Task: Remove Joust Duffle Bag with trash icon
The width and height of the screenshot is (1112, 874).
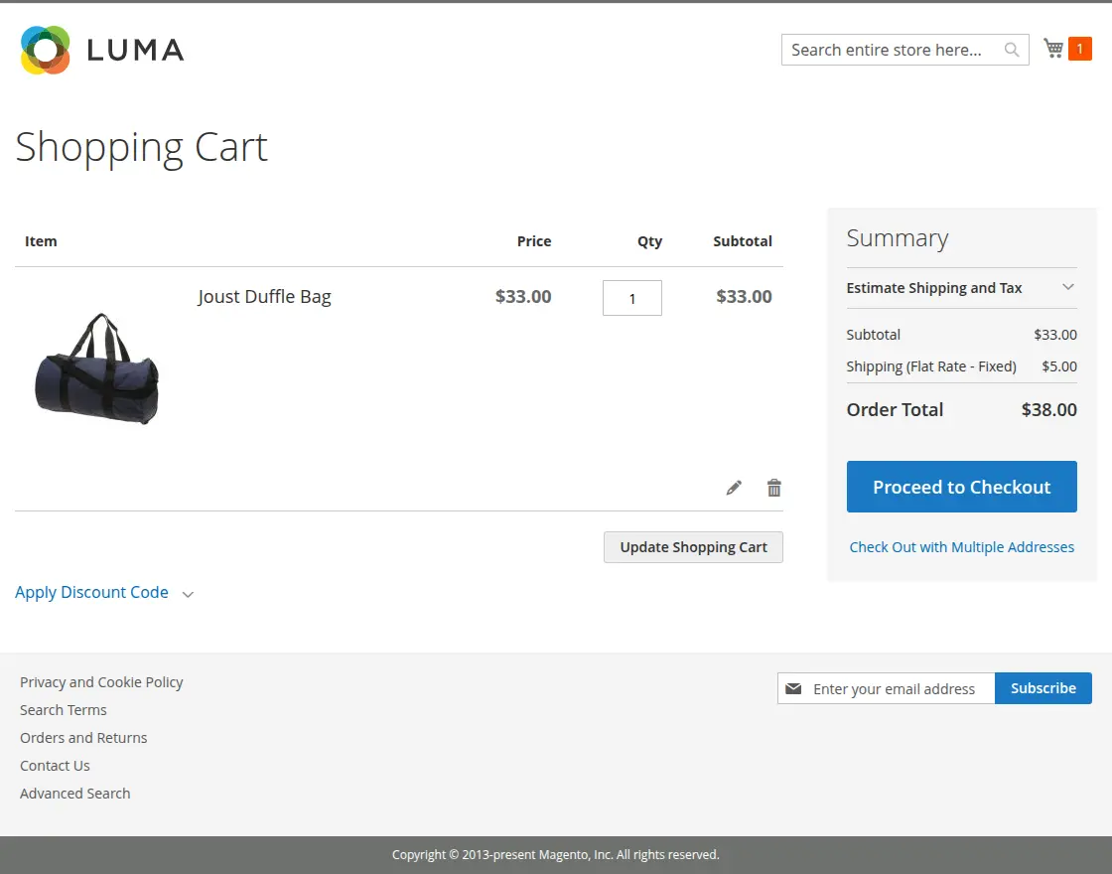Action: pos(773,488)
